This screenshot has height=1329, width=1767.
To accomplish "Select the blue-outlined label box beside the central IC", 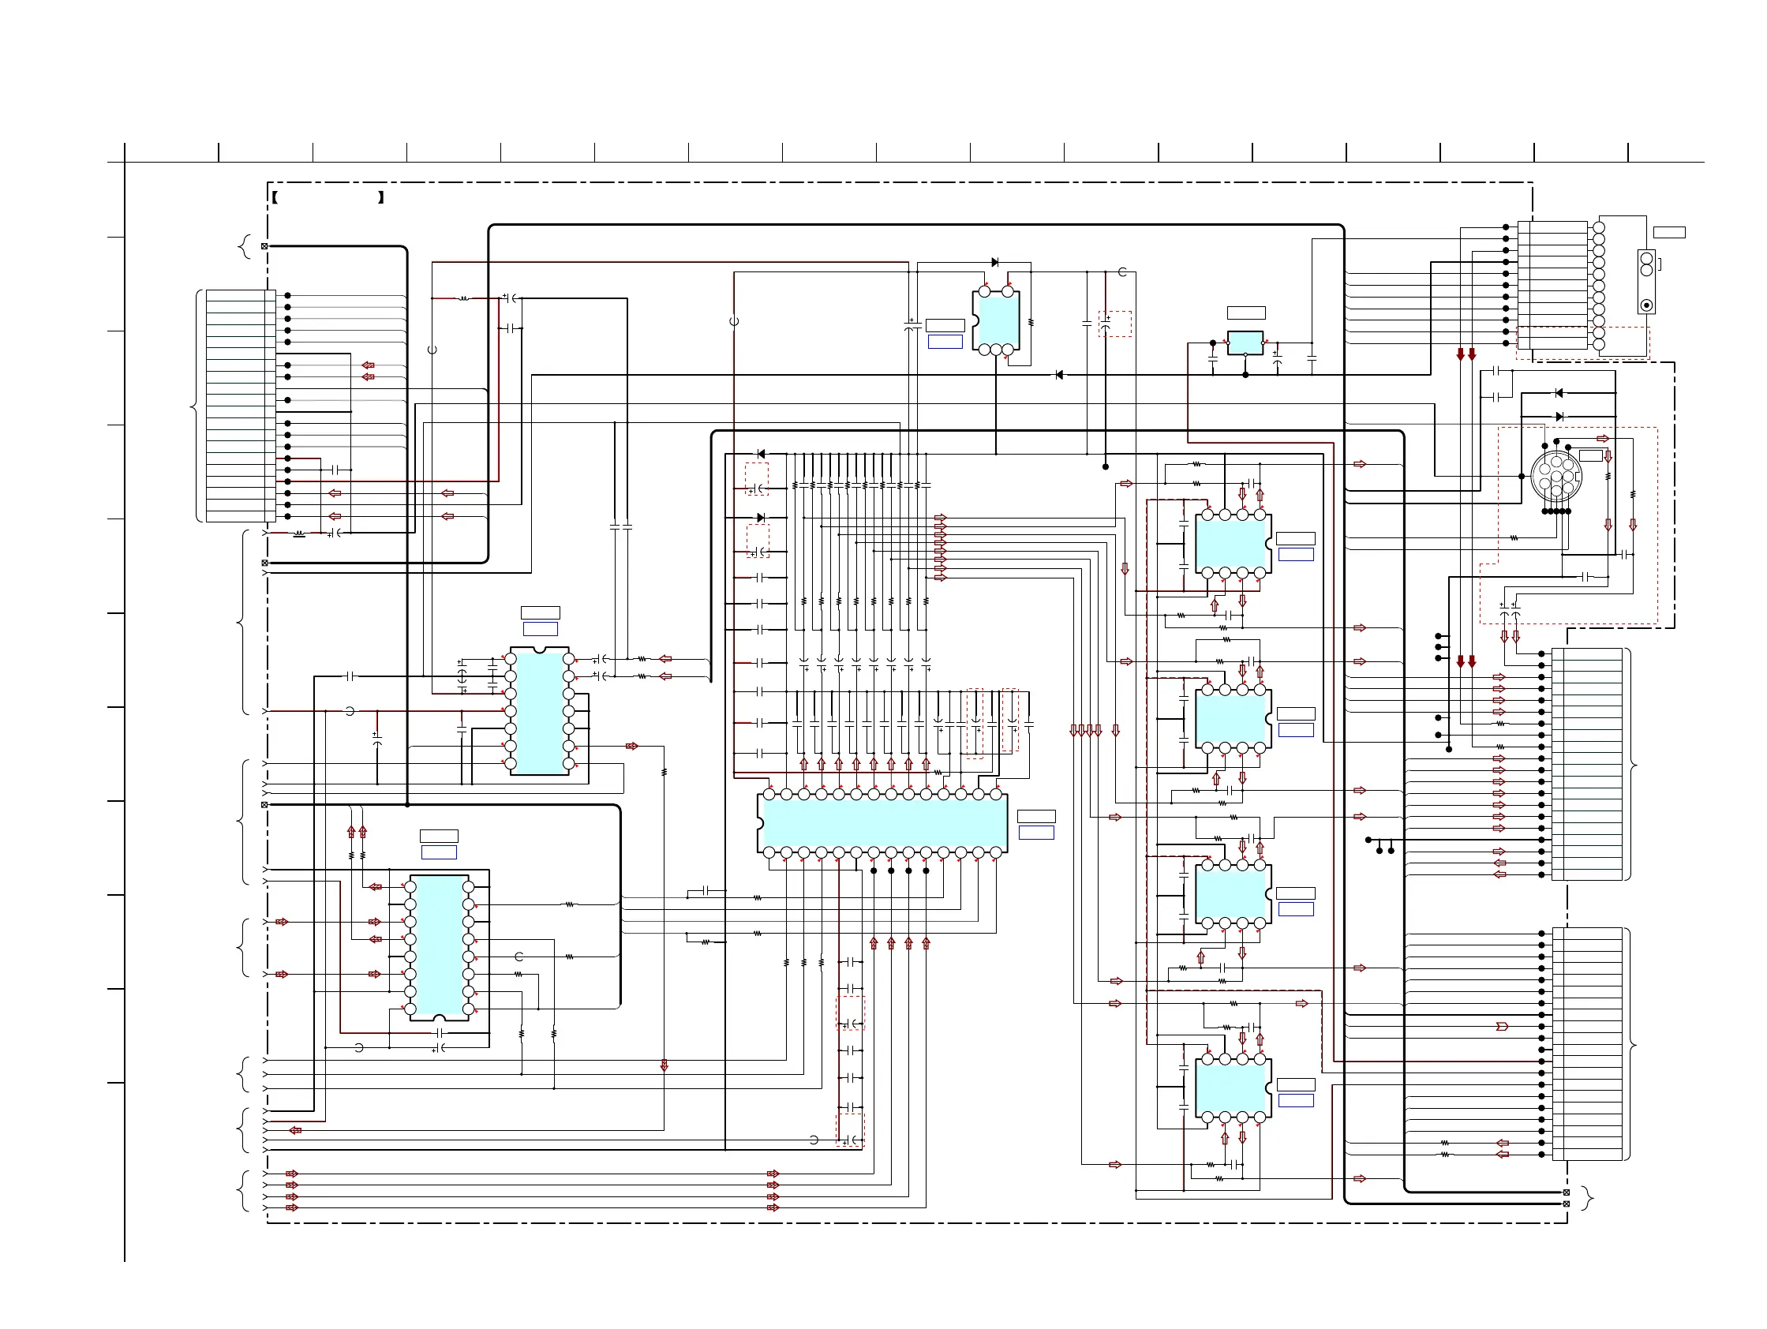I will 1036,833.
